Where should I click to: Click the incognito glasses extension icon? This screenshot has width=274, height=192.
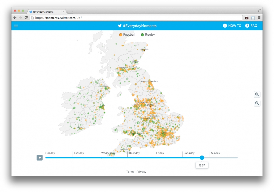click(x=247, y=18)
